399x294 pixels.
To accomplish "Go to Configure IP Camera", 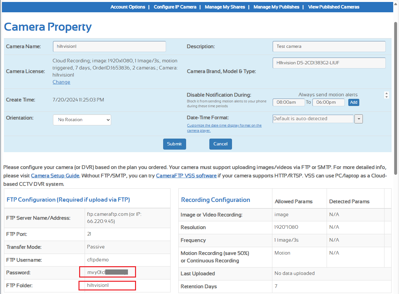I will click(175, 7).
